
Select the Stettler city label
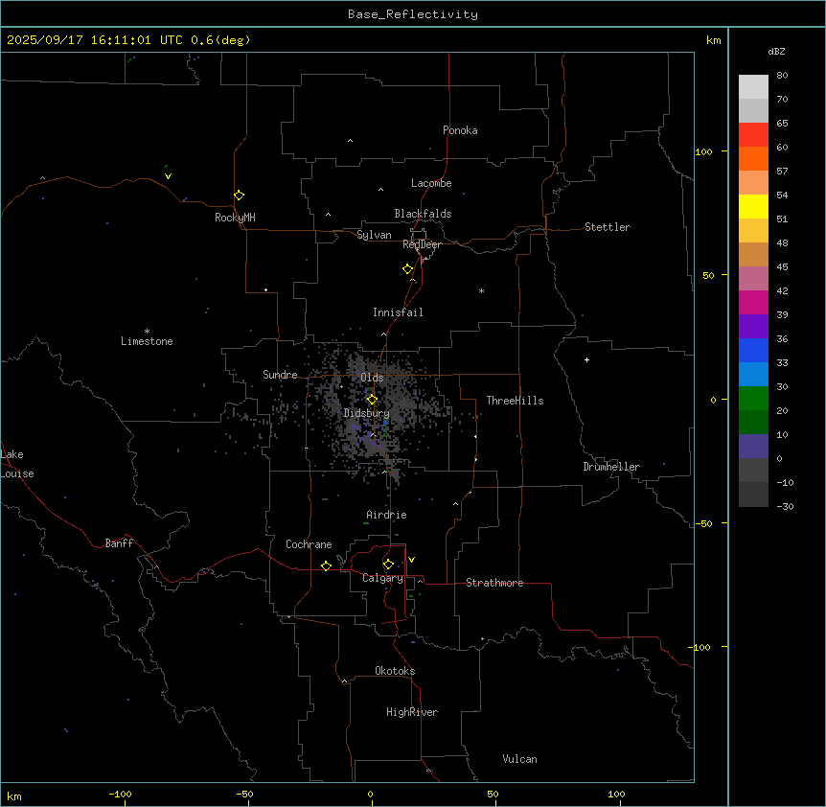click(x=608, y=227)
